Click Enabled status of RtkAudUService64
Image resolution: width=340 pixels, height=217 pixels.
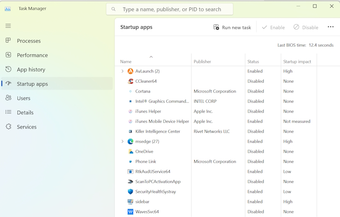point(255,172)
